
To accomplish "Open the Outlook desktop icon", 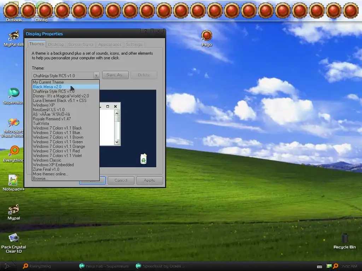I will tap(14, 20).
